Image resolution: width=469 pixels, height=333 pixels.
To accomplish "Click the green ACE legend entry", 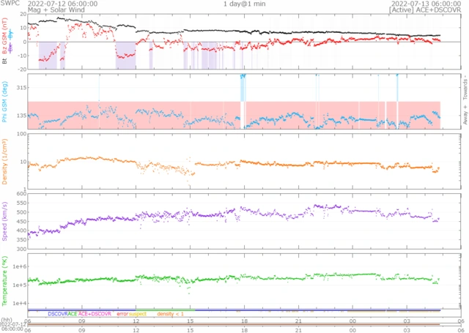I will click(73, 314).
